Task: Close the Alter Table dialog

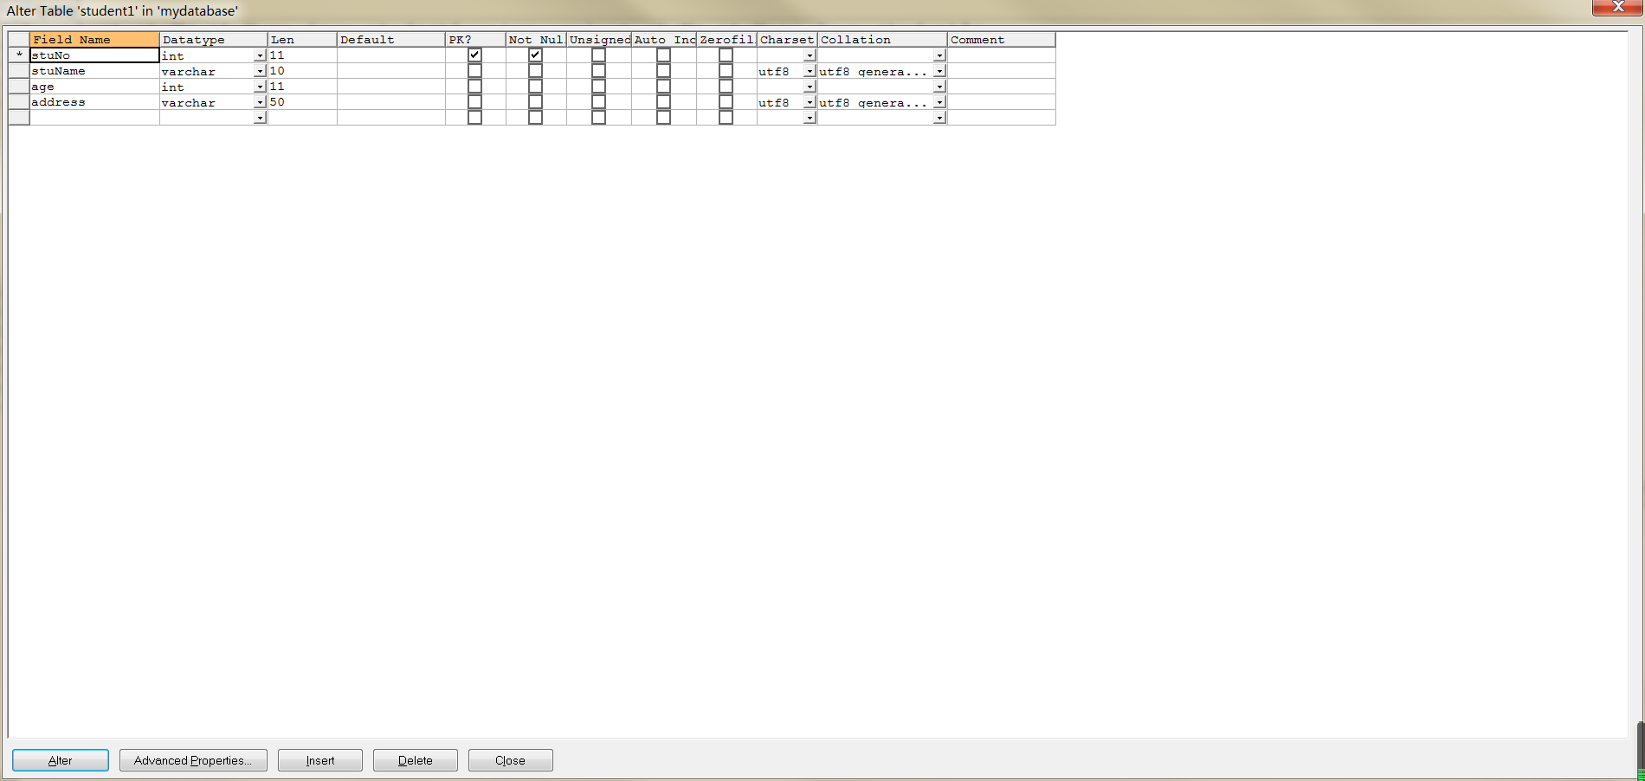Action: point(510,760)
